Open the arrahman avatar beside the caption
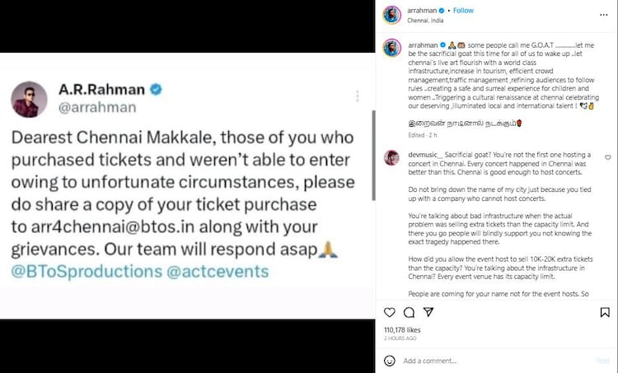This screenshot has height=373, width=618. [x=391, y=46]
